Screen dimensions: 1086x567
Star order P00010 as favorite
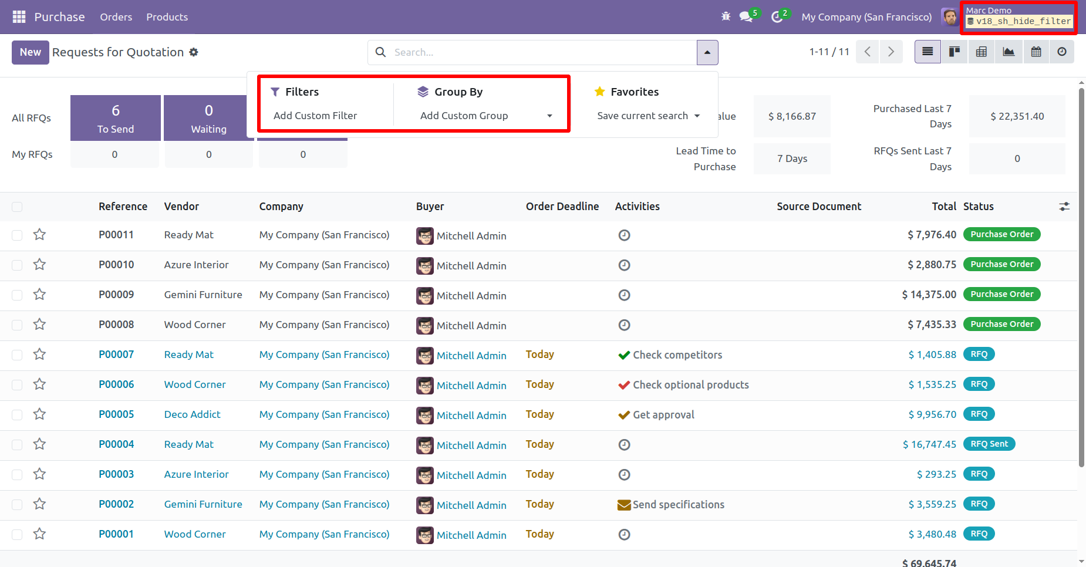(x=39, y=265)
